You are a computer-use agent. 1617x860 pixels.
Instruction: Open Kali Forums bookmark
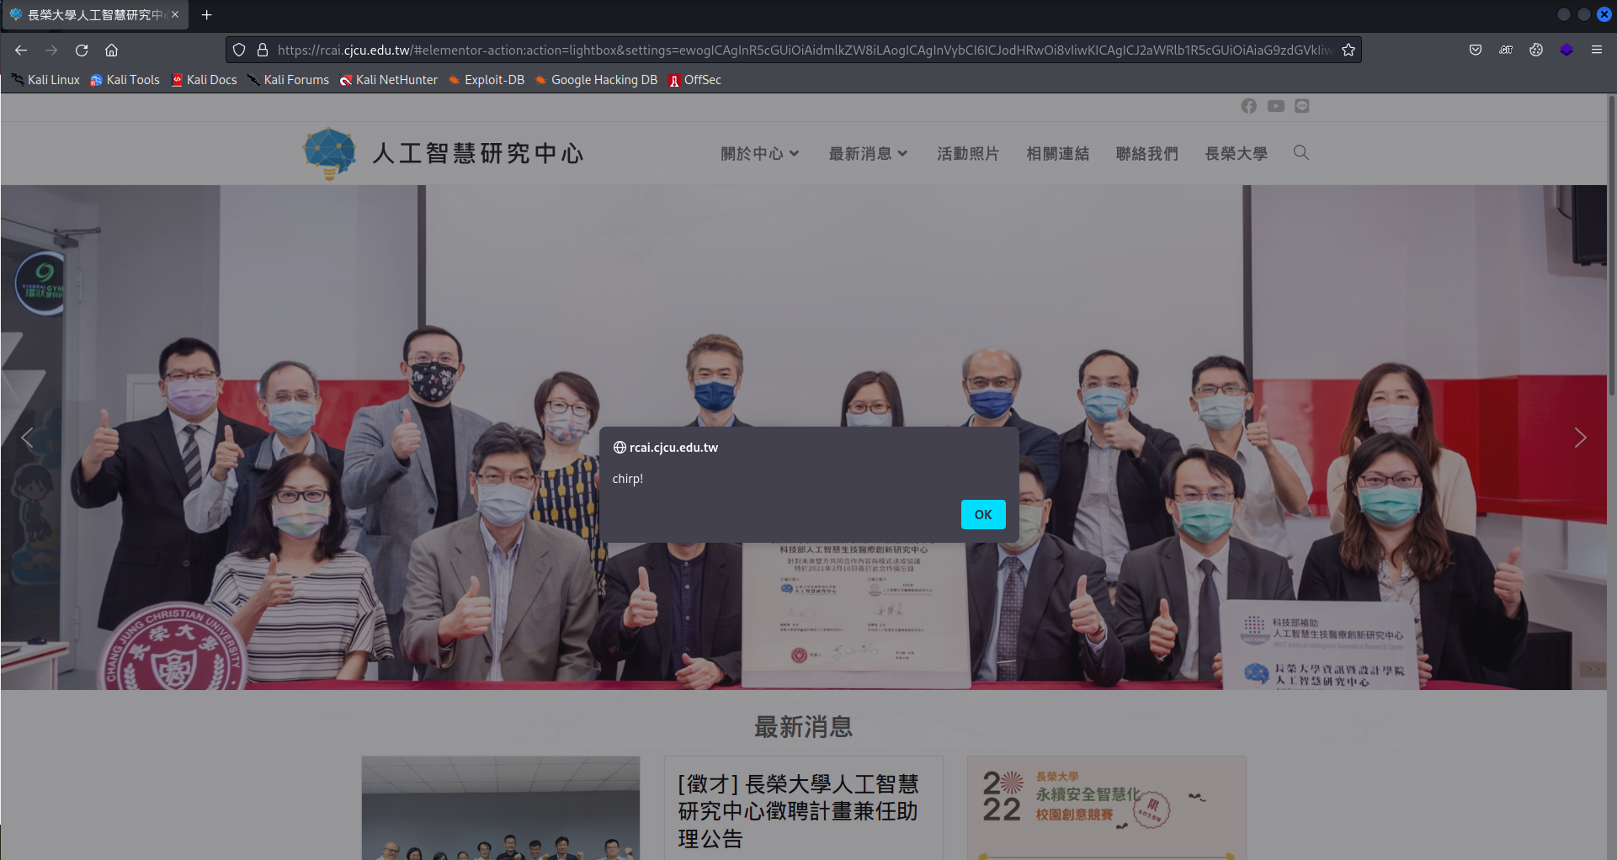(x=288, y=80)
